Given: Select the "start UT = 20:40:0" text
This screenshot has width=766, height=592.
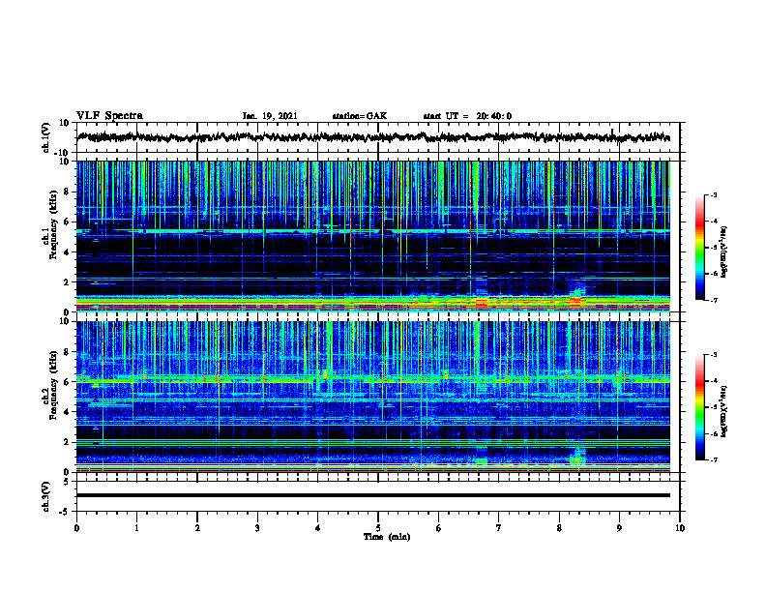Looking at the screenshot, I should 467,116.
